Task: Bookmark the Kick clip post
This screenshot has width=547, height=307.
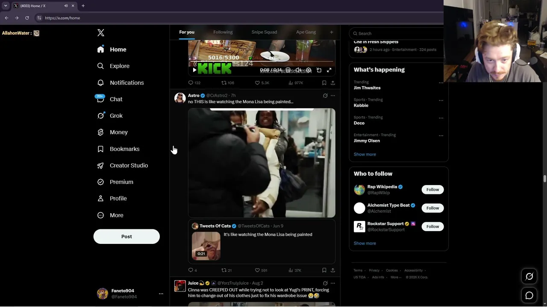Action: coord(324,83)
